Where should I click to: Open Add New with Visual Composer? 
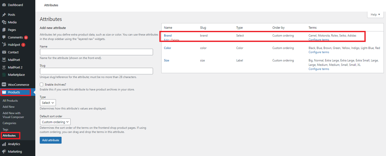[x=13, y=115]
